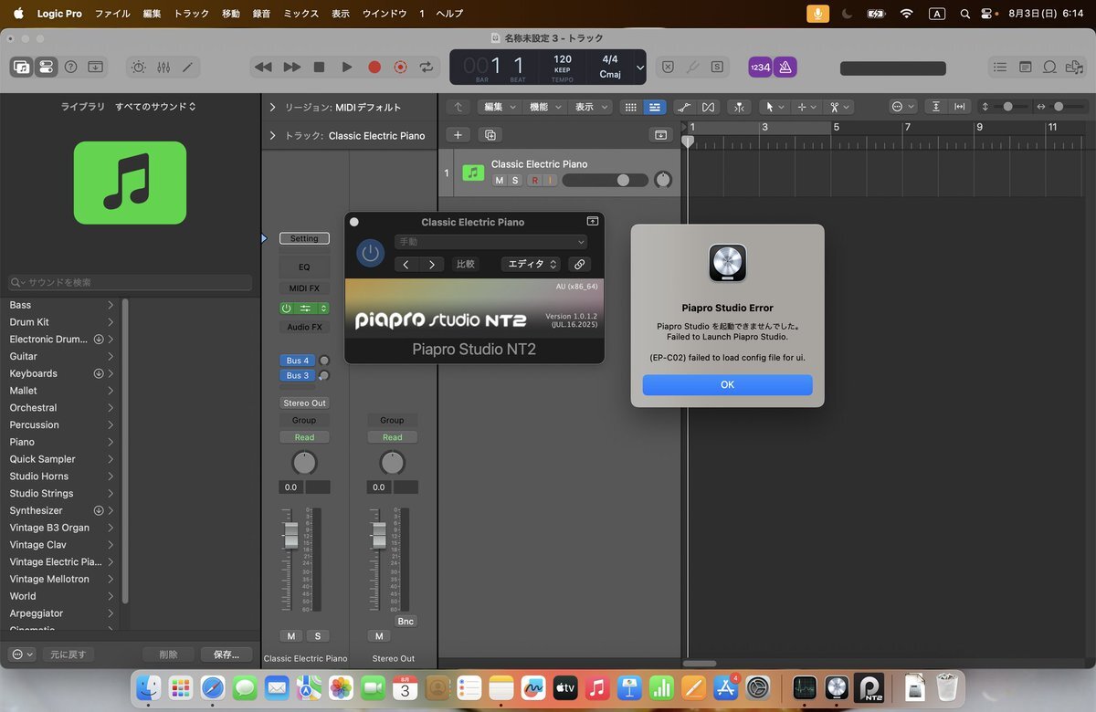
Task: Toggle the Flex show/hide button
Action: [x=709, y=107]
